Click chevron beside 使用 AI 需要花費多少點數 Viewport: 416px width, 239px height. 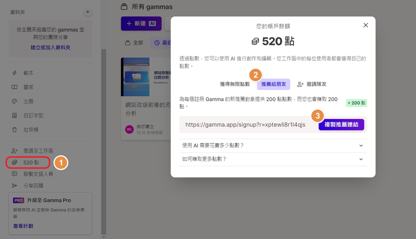coord(361,145)
